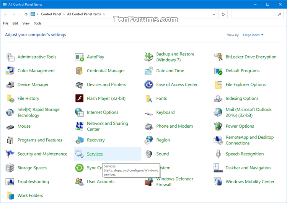
Task: Open the Edit menu
Action: click(15, 23)
